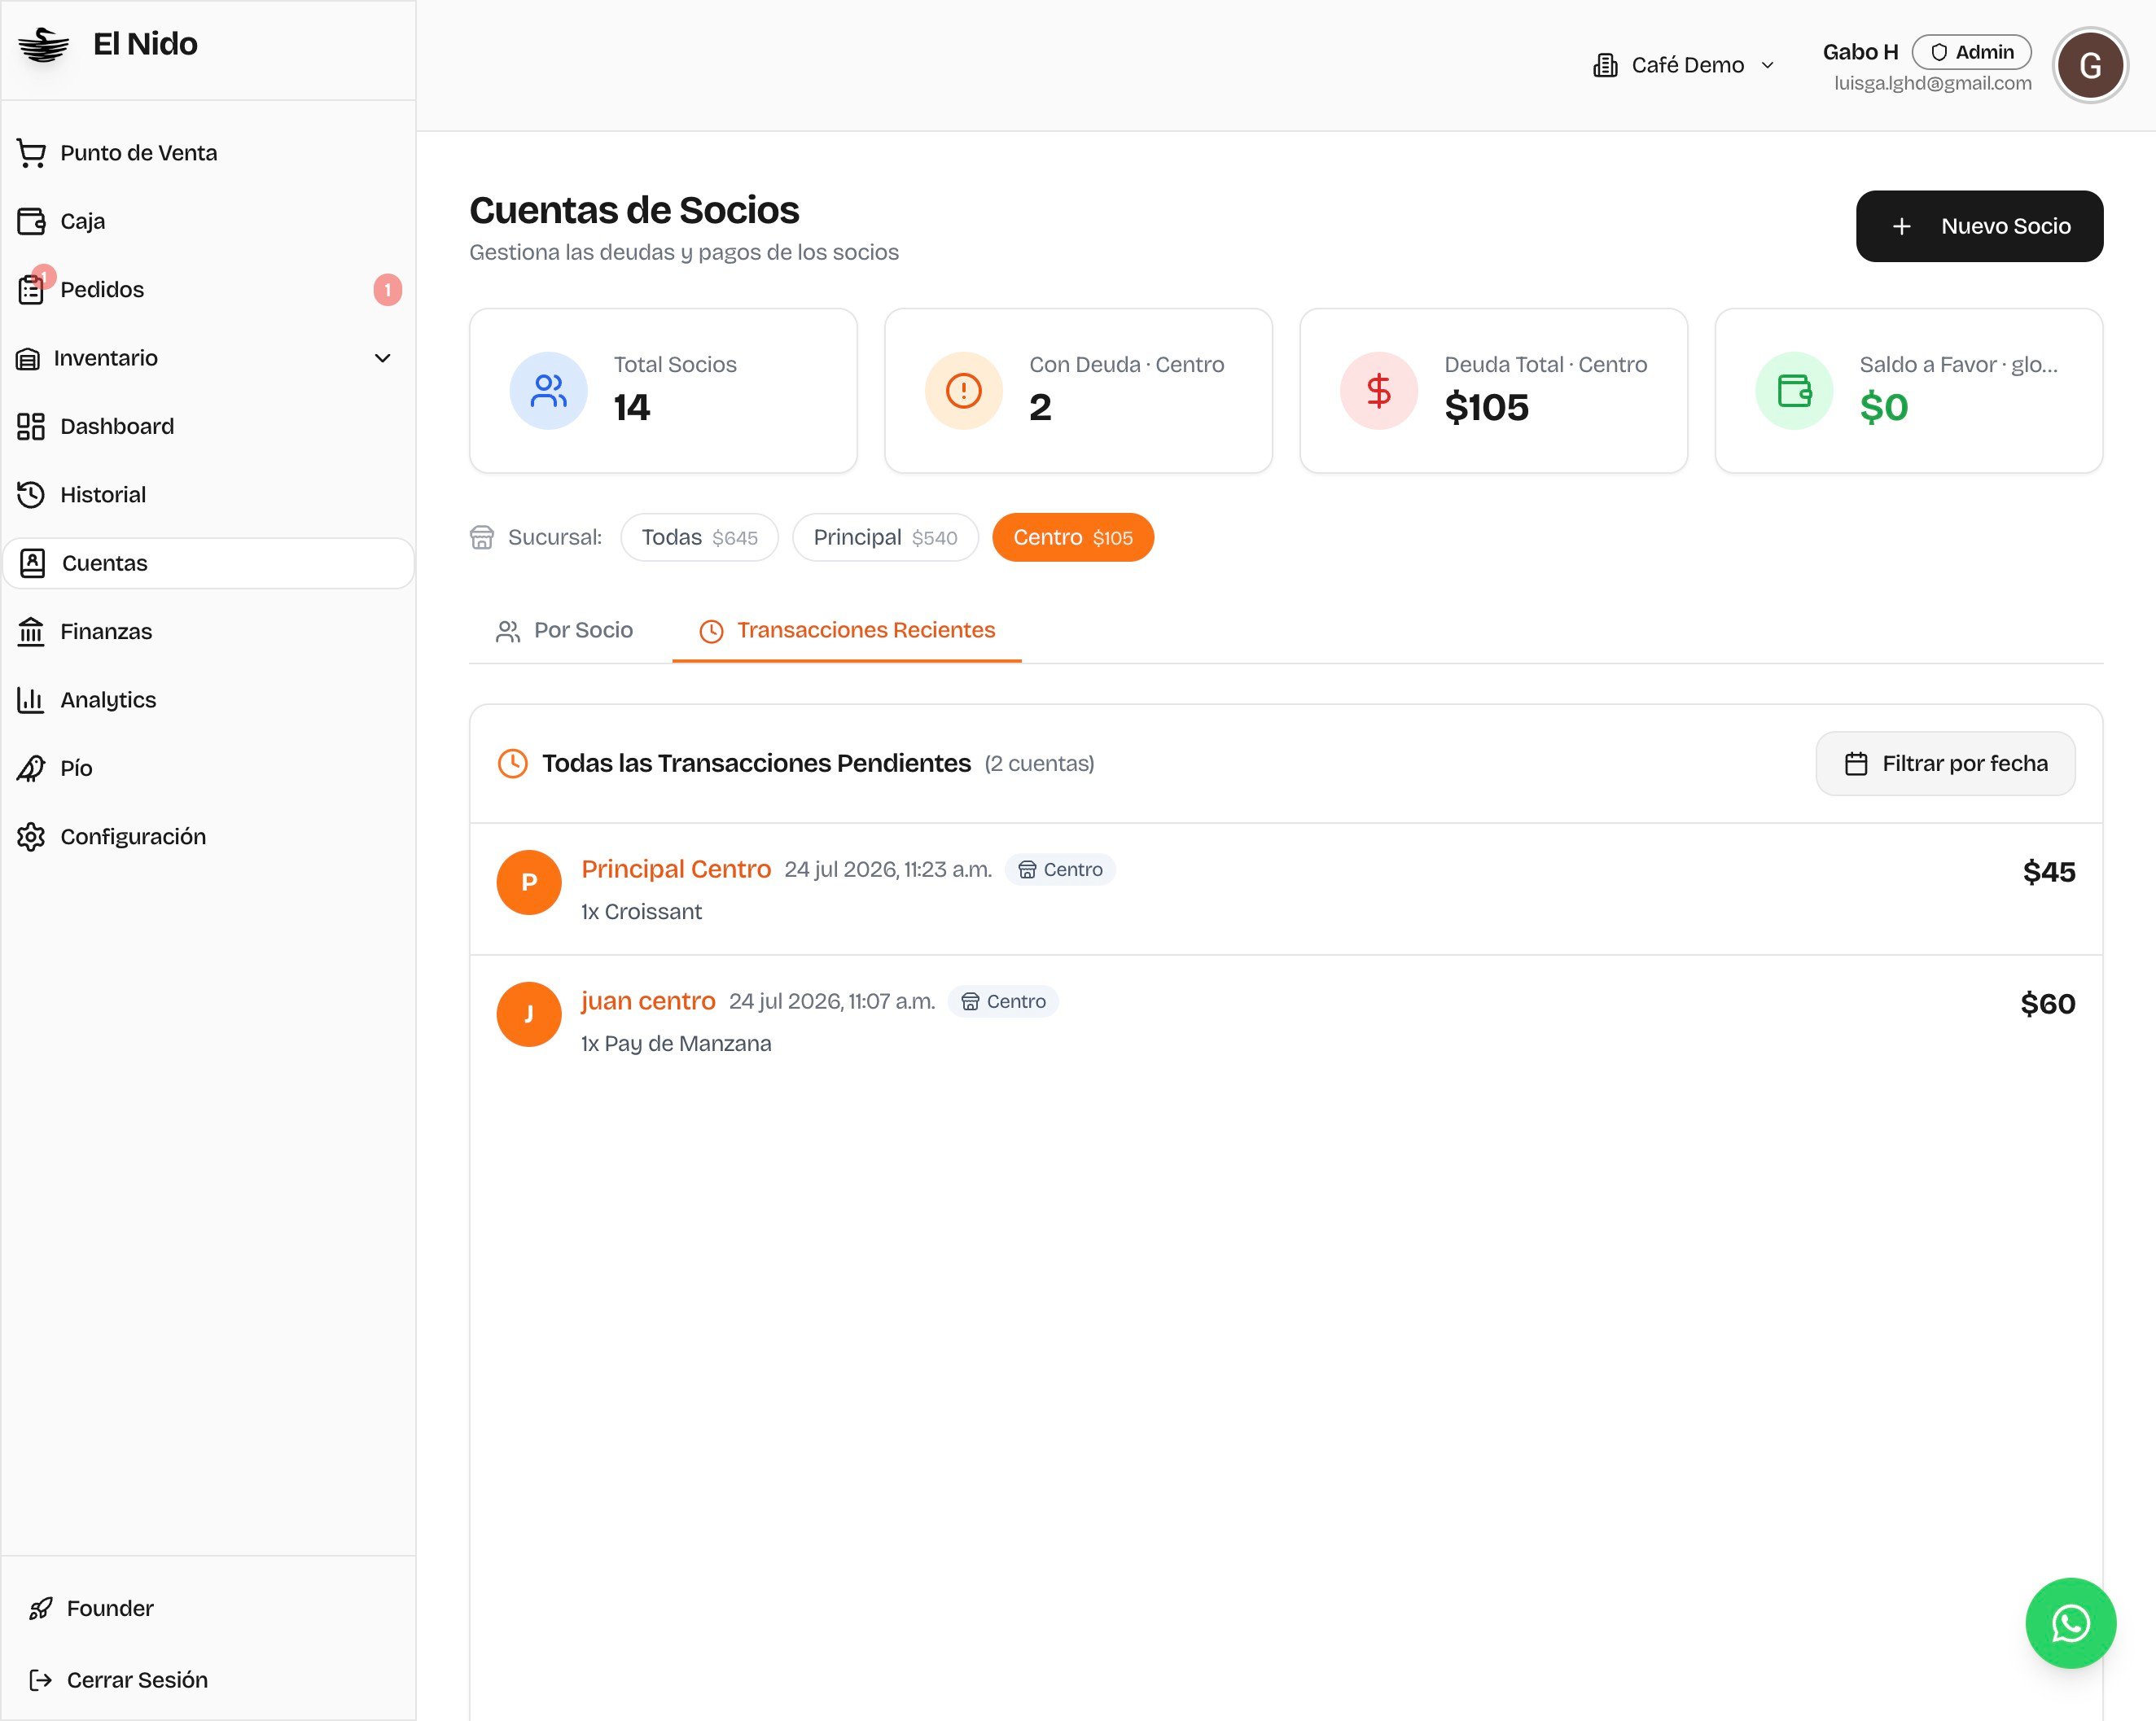Click the Finanzas bank icon
2156x1721 pixels.
(x=31, y=632)
